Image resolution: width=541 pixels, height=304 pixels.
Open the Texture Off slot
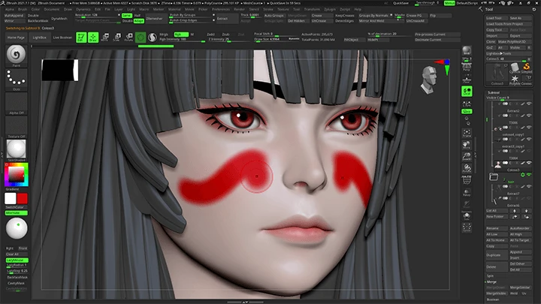click(x=17, y=127)
